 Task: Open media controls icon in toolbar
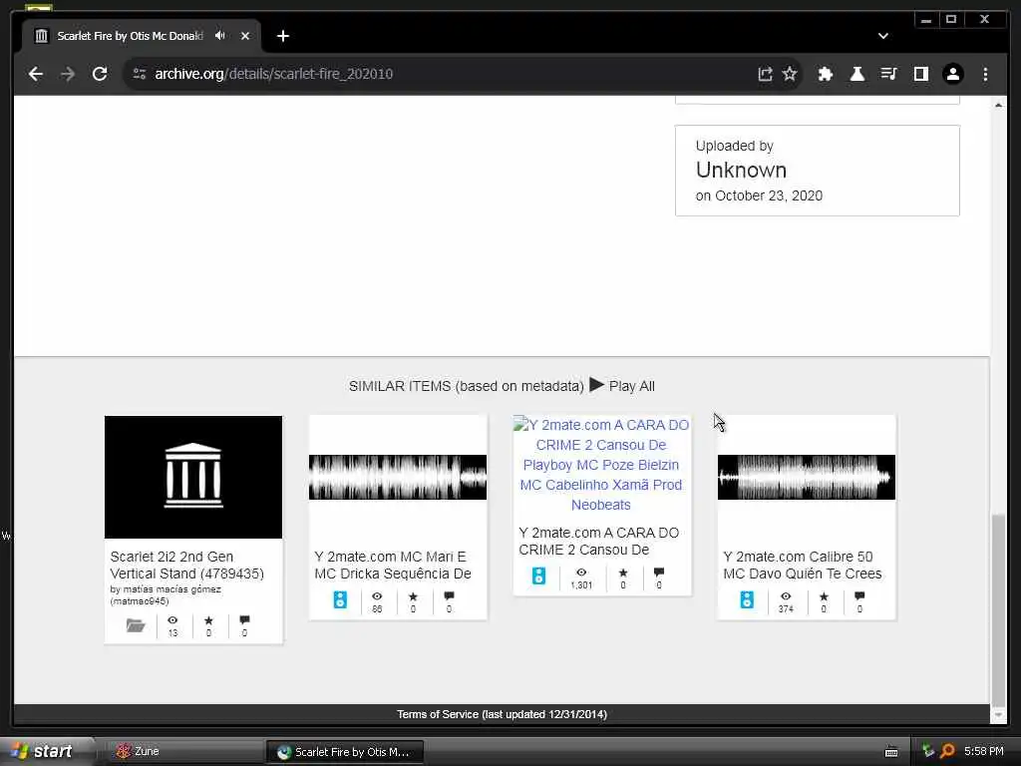click(x=888, y=74)
